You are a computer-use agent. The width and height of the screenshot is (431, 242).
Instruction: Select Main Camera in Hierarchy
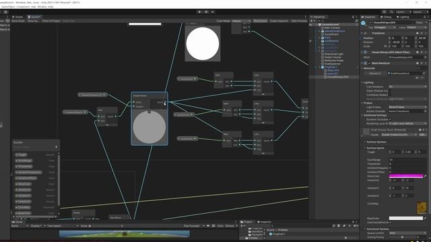pyautogui.click(x=332, y=28)
